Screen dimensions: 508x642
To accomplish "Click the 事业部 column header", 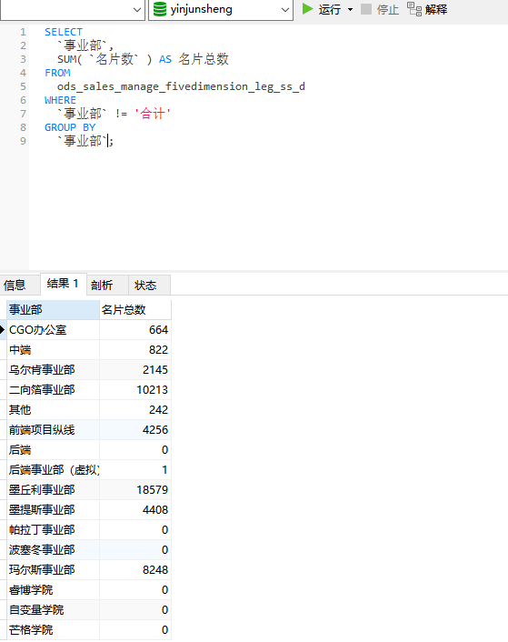I will (x=54, y=310).
